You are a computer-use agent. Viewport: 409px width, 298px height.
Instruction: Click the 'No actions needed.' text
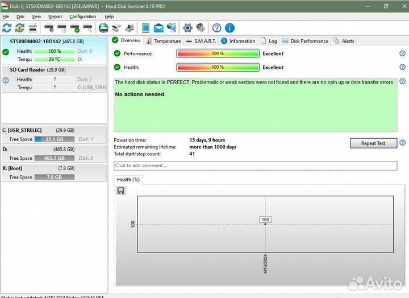point(140,94)
